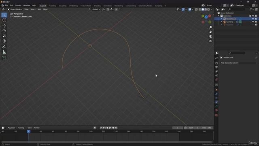
Task: Activate the Select Box tool
Action: click(x=4, y=15)
